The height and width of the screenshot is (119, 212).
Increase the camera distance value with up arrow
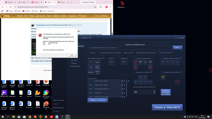pyautogui.click(x=154, y=91)
